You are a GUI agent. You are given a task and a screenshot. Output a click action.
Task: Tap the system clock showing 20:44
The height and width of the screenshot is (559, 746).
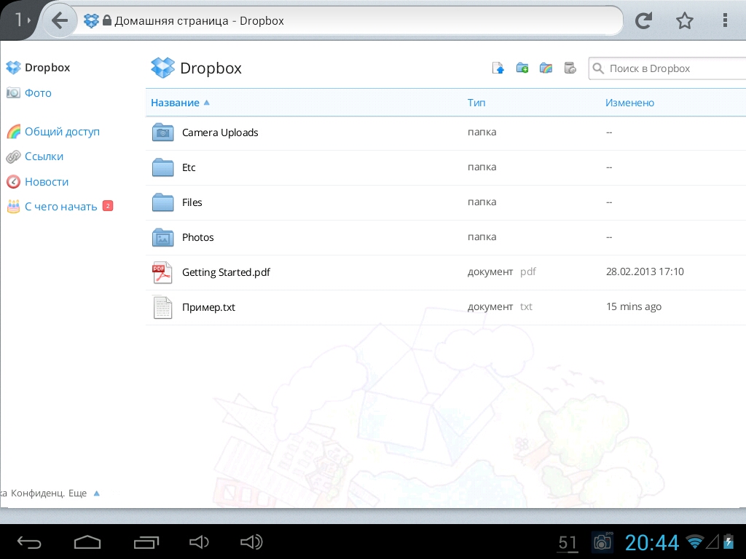coord(651,542)
